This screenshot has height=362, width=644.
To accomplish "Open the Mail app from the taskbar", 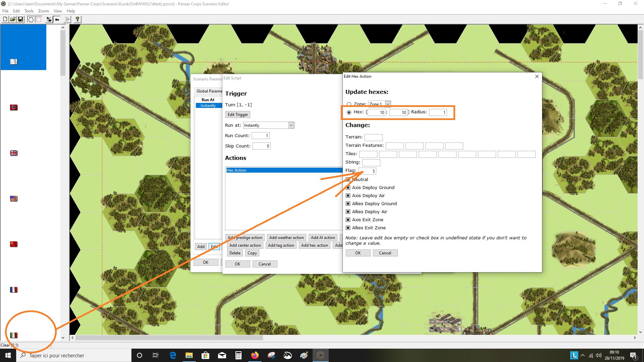I will coord(222,356).
